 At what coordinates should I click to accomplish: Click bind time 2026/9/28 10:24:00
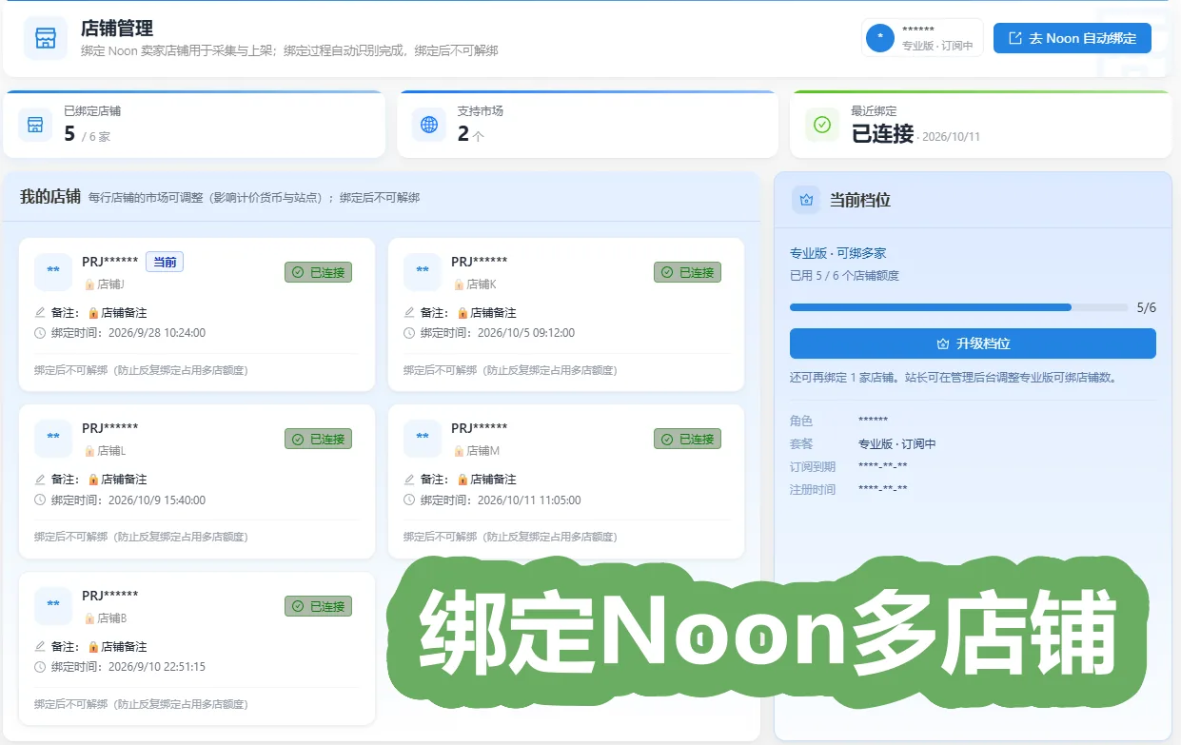coord(157,333)
